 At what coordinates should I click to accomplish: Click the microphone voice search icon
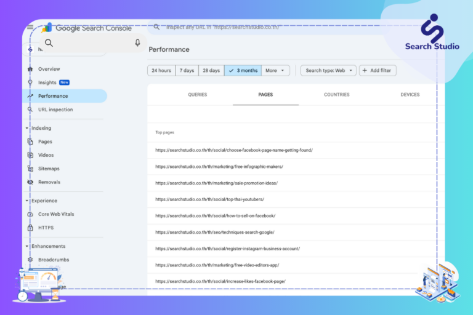(x=137, y=43)
